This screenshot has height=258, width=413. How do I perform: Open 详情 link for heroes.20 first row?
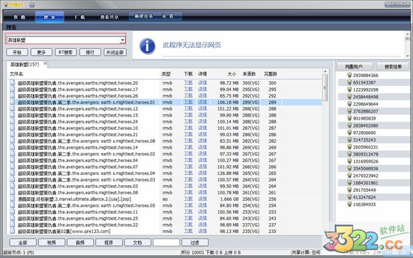click(x=202, y=83)
